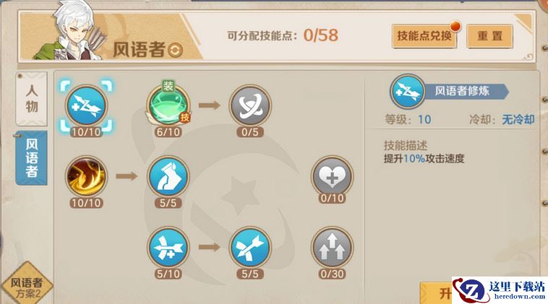
Task: Select the grey heart-plus skill at 0/10
Action: point(332,176)
